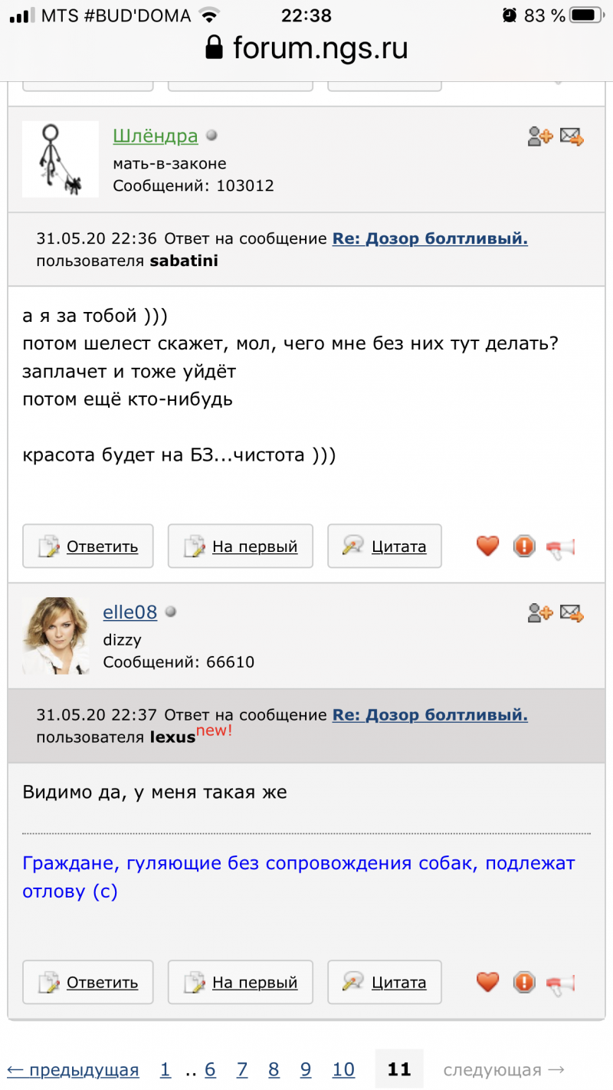Open elle08 username link
Screen dimensions: 613x1090
[x=130, y=612]
